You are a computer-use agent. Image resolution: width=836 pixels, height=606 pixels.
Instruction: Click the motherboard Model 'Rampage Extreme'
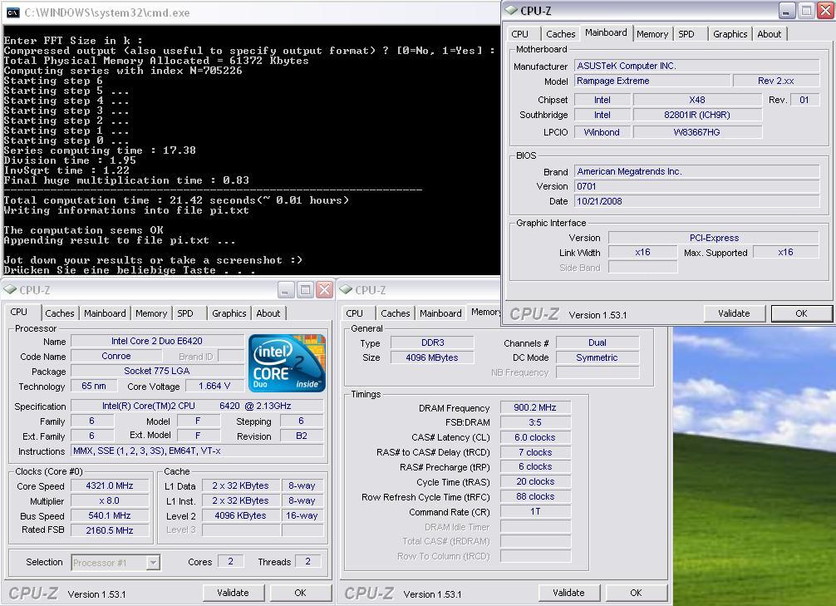pos(652,81)
